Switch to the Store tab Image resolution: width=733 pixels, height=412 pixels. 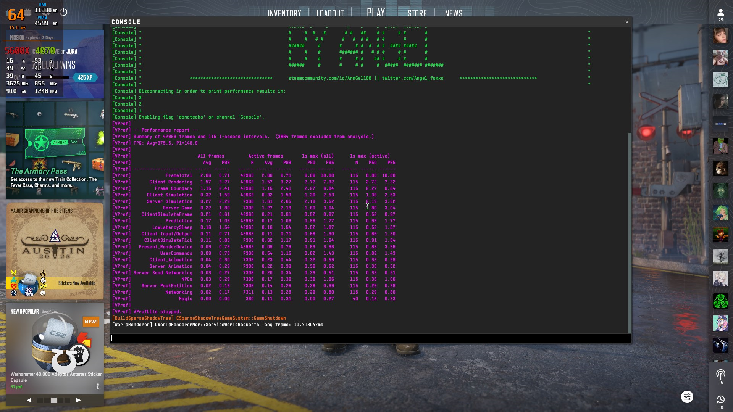[417, 13]
